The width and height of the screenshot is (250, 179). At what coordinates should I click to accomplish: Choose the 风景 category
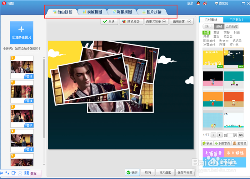click(x=206, y=37)
